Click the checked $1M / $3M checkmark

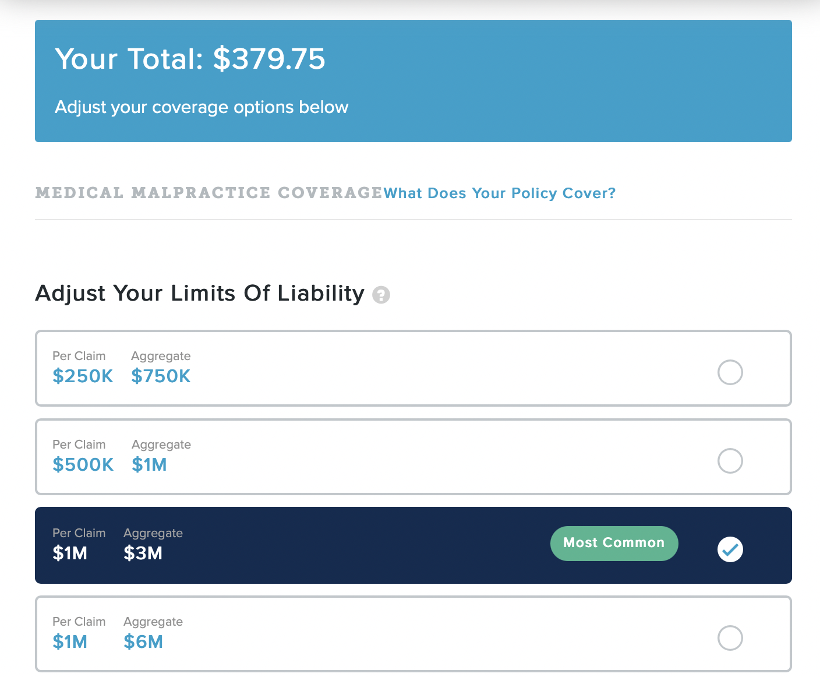coord(730,549)
